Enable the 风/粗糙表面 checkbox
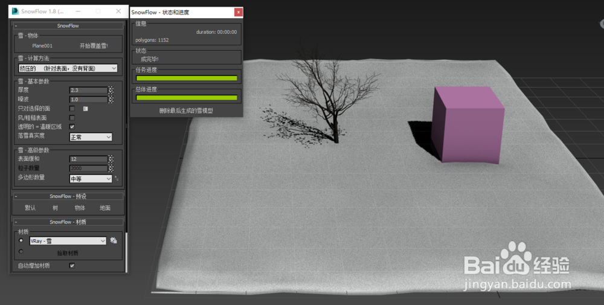This screenshot has width=604, height=305. [72, 117]
